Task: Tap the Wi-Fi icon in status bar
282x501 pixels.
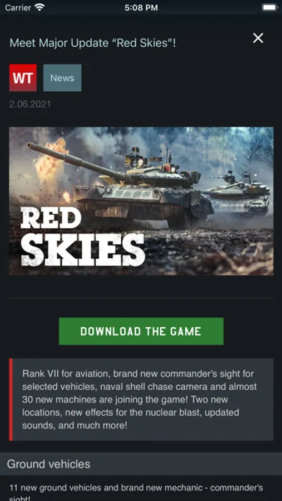Action: coord(39,7)
